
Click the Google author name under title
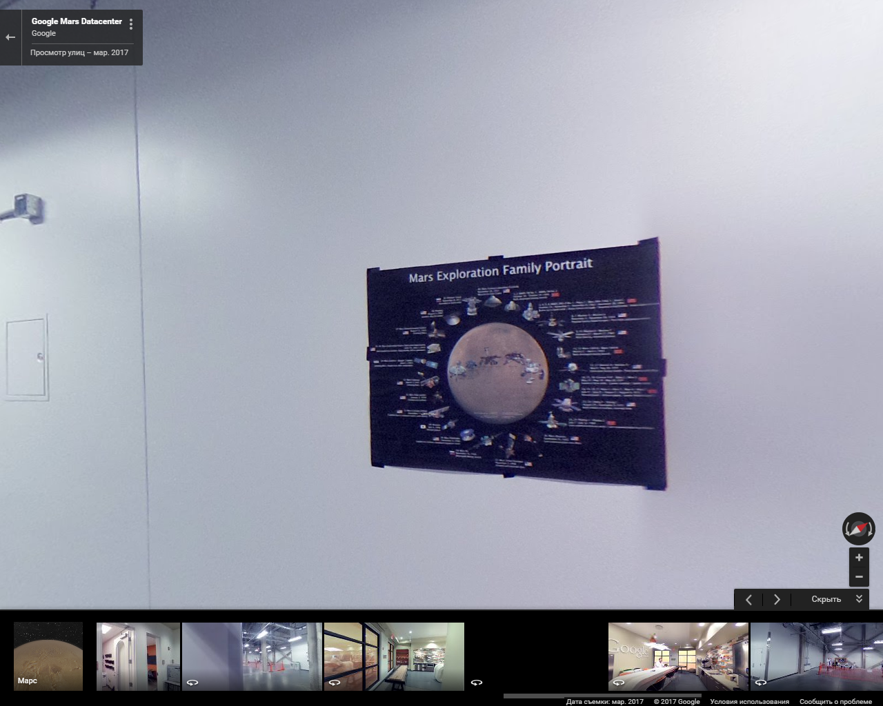point(43,33)
